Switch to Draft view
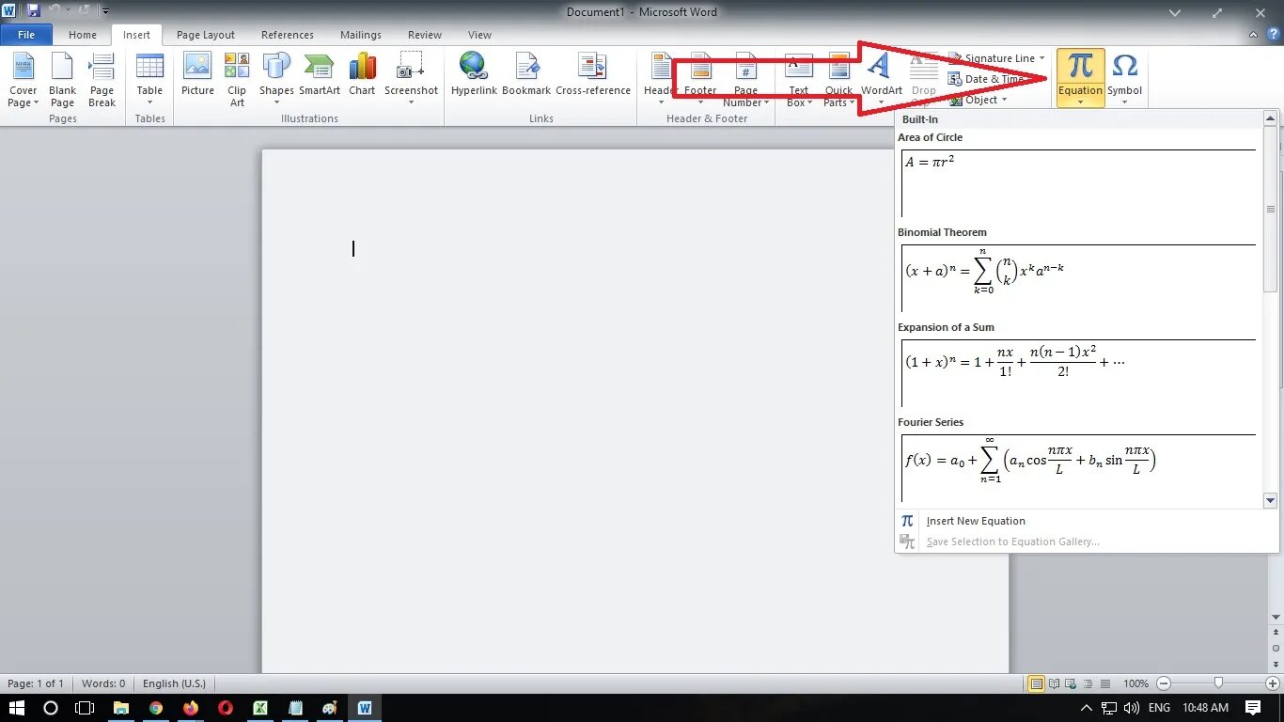 [1104, 683]
